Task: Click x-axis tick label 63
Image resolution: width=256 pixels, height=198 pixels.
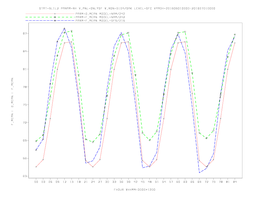Action: 185,182
